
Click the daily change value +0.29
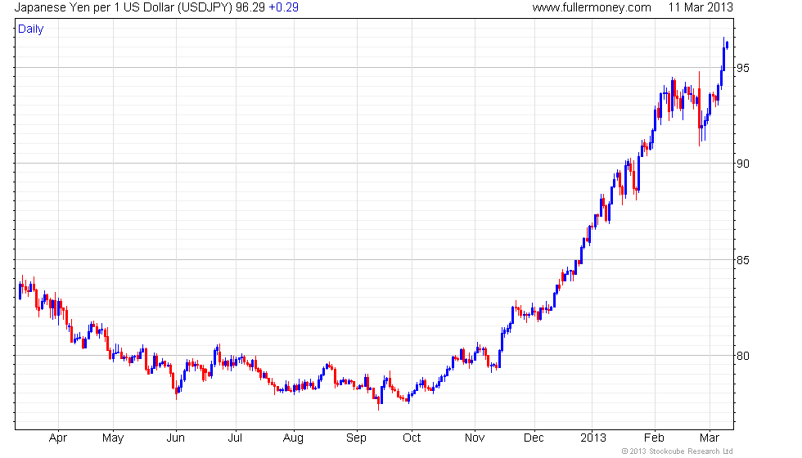[x=283, y=7]
